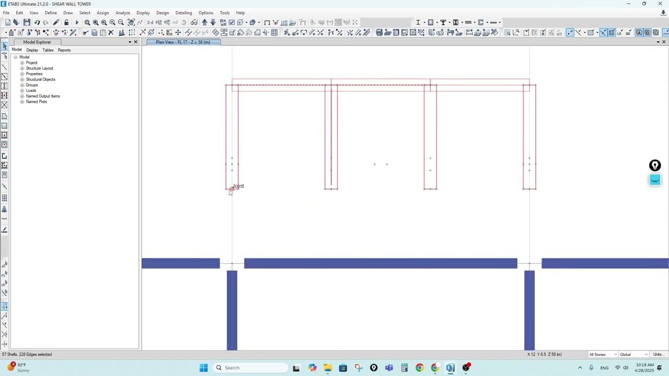Image resolution: width=669 pixels, height=376 pixels.
Task: Open Google Chrome from the taskbar
Action: (x=420, y=368)
